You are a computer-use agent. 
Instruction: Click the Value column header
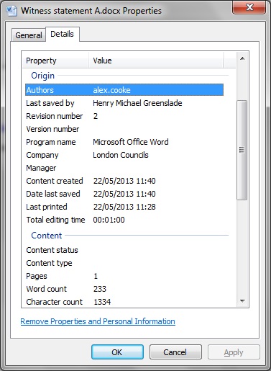(x=156, y=61)
